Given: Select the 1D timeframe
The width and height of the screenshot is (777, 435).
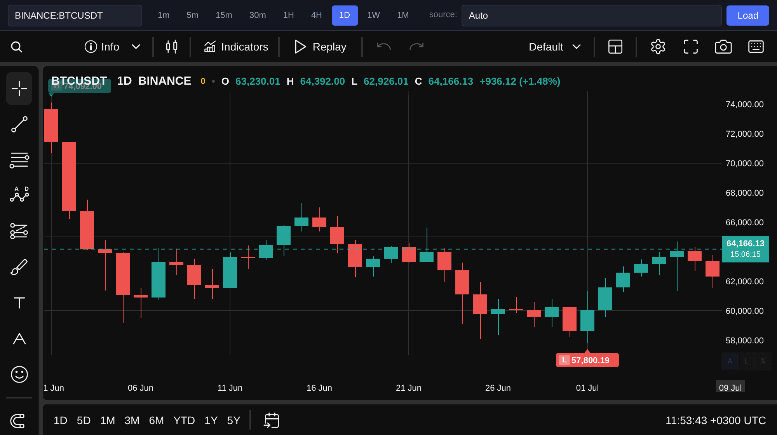Looking at the screenshot, I should click(345, 15).
